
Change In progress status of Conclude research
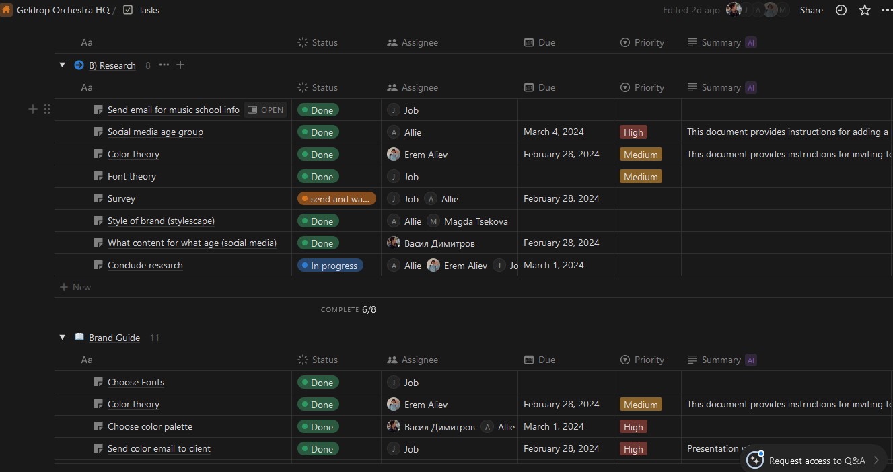(330, 266)
